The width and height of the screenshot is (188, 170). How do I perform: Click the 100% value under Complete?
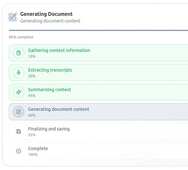(33, 154)
